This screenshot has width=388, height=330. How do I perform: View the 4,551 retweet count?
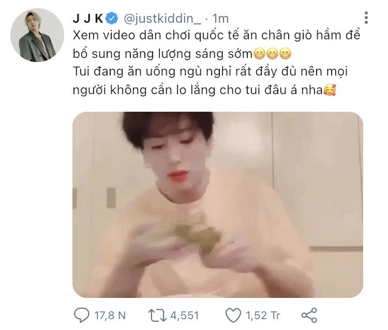pos(185,316)
